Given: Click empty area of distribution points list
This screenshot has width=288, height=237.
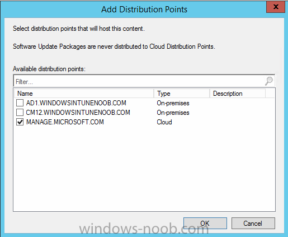Looking at the screenshot, I should pos(144,168).
